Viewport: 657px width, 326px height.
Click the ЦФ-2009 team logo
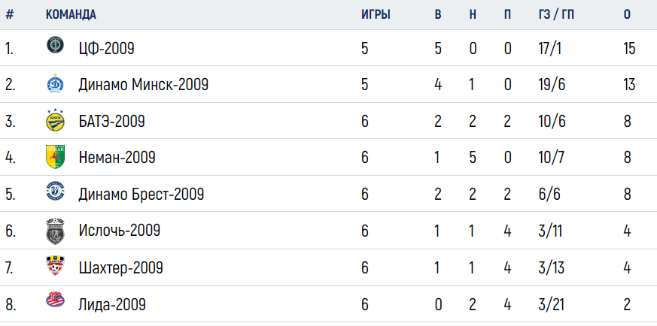click(x=55, y=45)
